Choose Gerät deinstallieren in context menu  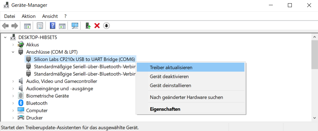point(170,85)
